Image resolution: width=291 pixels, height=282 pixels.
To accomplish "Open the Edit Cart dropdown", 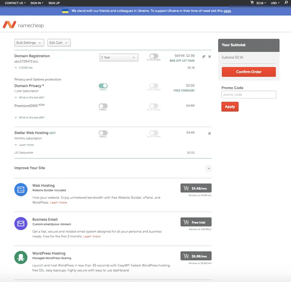I will 59,43.
